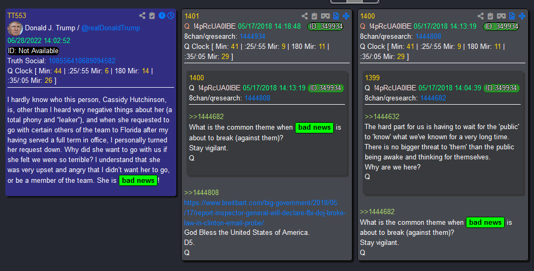534x271 pixels.
Task: Click the goggles icon on post 1401
Action: pyautogui.click(x=325, y=16)
